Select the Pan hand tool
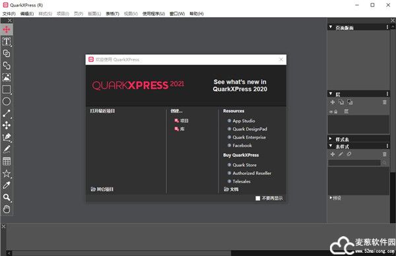Image resolution: width=396 pixels, height=256 pixels. point(7,209)
